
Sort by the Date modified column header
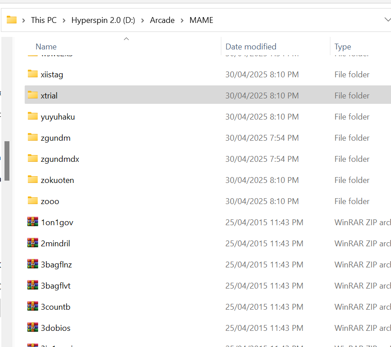pos(251,47)
